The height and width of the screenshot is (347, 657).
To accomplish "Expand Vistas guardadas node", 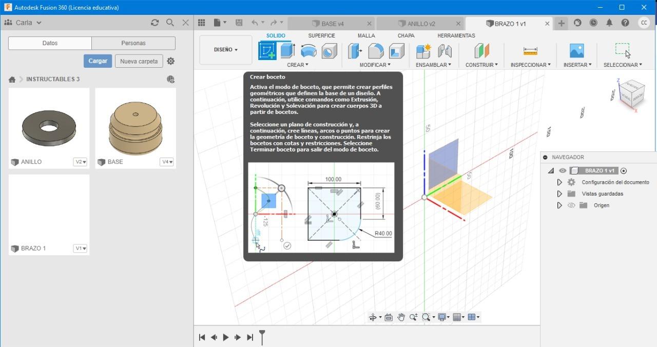I will point(559,194).
